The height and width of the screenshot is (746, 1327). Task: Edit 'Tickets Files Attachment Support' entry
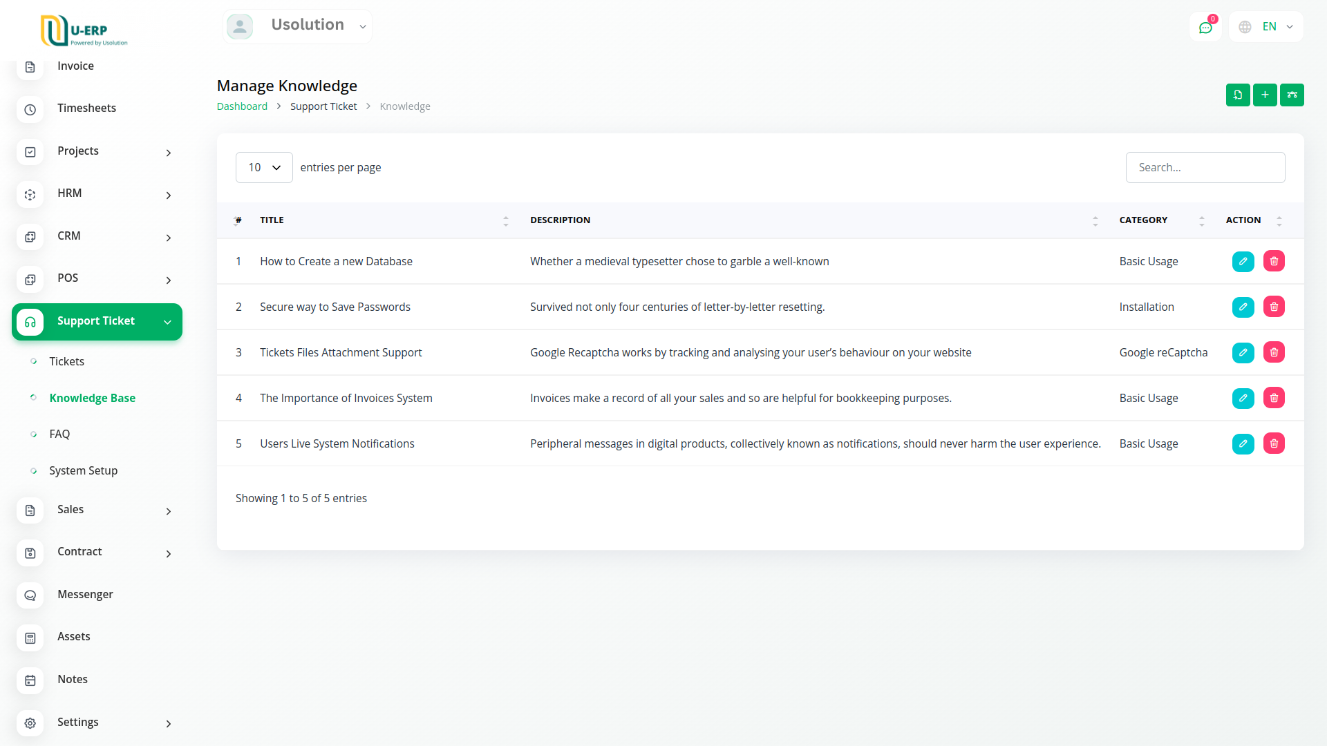pyautogui.click(x=1243, y=352)
